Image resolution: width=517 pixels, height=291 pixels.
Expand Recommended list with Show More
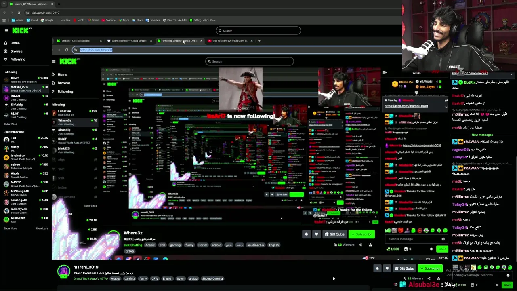tap(10, 228)
